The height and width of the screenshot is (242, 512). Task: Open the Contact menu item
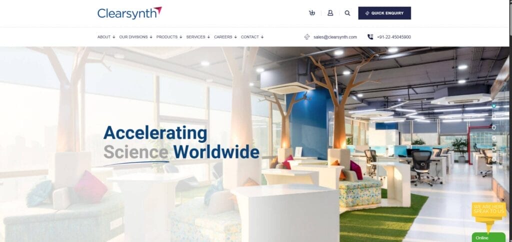click(252, 37)
